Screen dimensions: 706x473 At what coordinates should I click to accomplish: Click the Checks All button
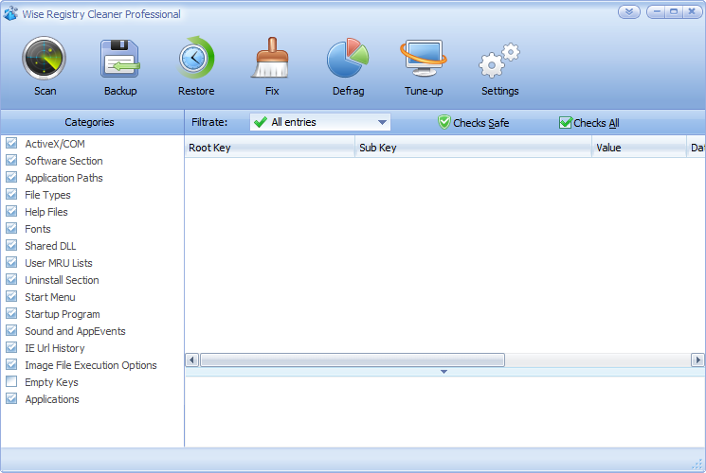(588, 122)
